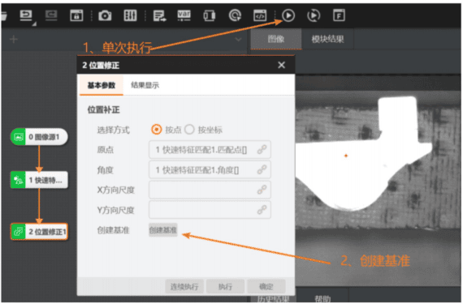Viewport: 463px width, 304px height.
Task: Click the lock icon in the toolbar
Action: click(x=76, y=15)
